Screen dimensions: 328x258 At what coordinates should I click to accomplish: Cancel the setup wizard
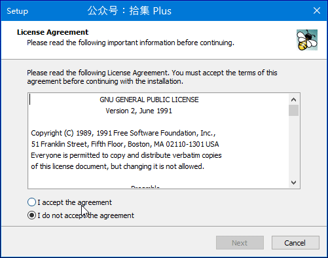(295, 243)
